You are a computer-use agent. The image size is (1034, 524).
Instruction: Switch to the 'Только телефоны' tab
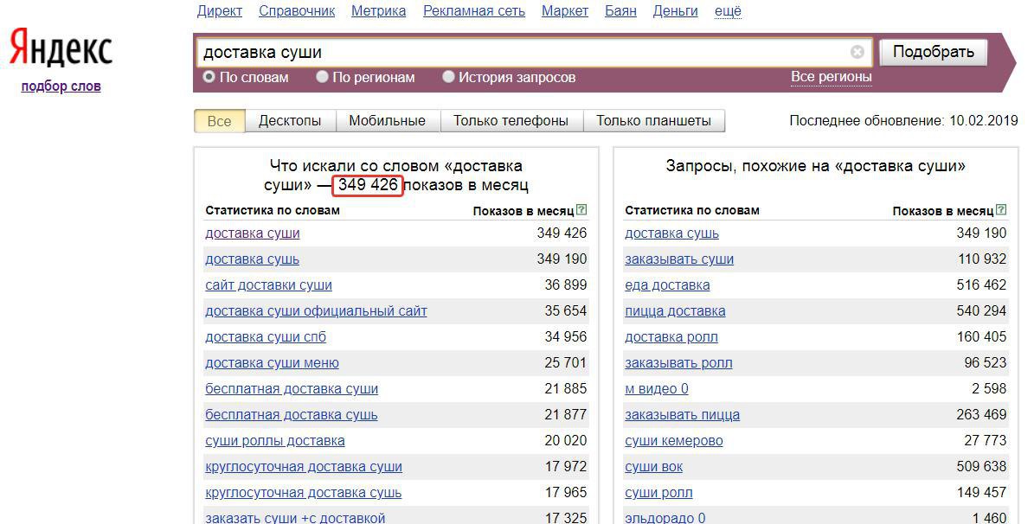(x=511, y=121)
